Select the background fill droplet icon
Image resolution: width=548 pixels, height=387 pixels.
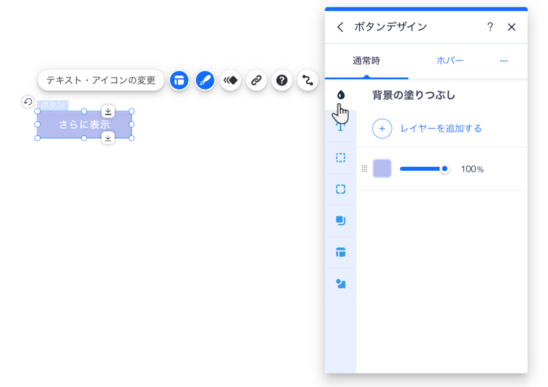click(340, 95)
